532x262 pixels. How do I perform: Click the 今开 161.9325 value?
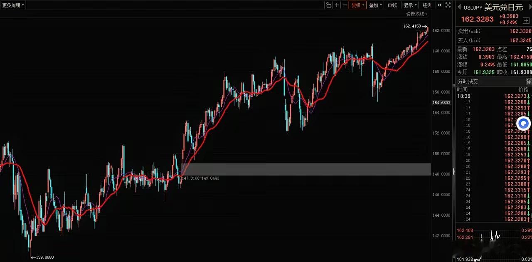coord(483,72)
